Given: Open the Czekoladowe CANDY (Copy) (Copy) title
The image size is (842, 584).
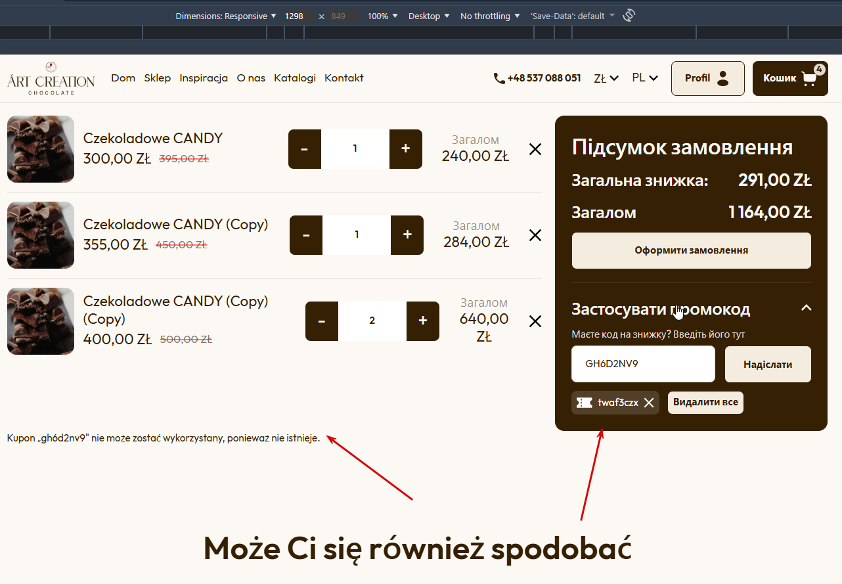Looking at the screenshot, I should (176, 310).
